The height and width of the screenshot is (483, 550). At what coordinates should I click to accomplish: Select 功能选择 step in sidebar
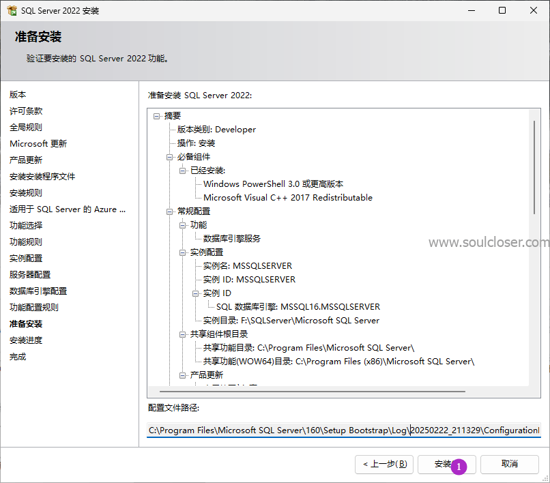coord(26,226)
